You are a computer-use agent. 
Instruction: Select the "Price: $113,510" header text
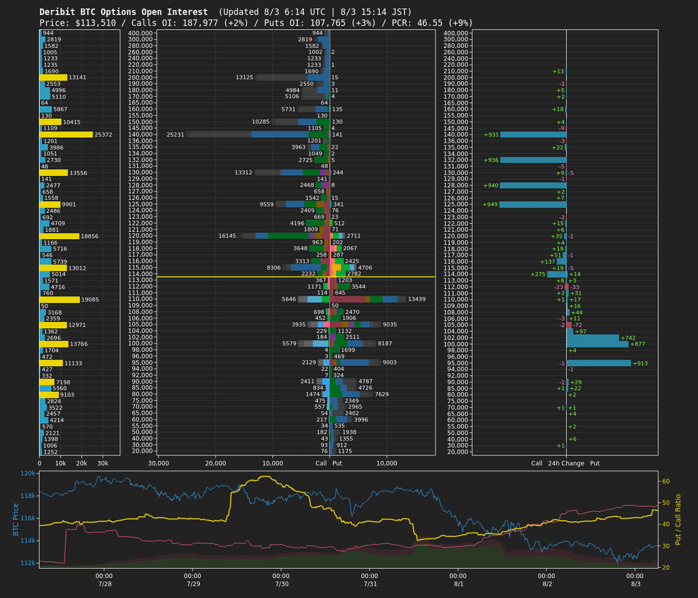[x=77, y=23]
